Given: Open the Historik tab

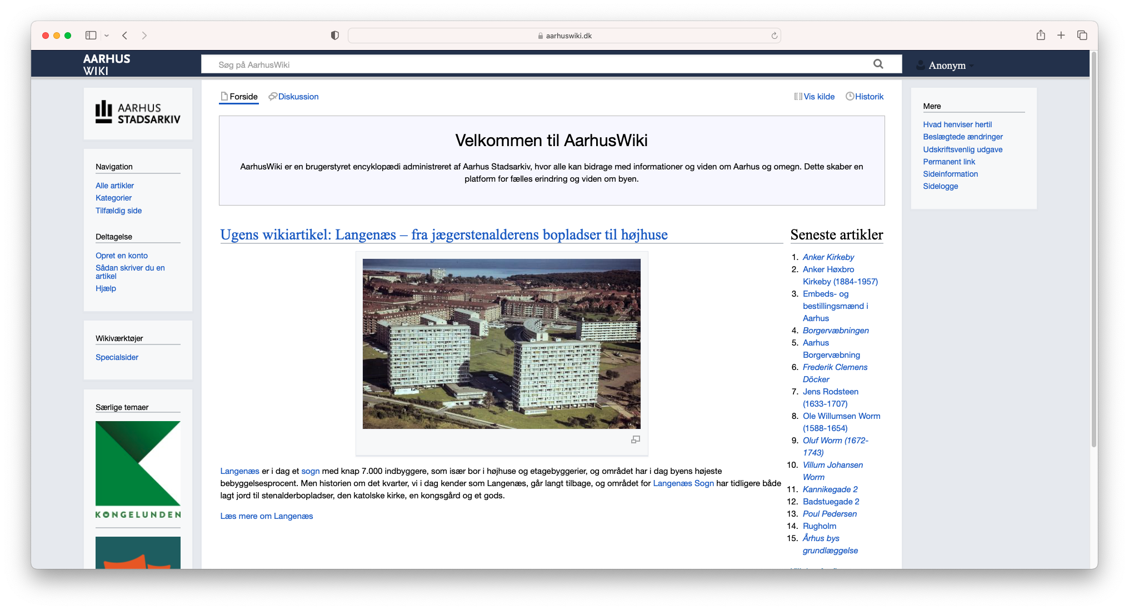Looking at the screenshot, I should click(865, 97).
